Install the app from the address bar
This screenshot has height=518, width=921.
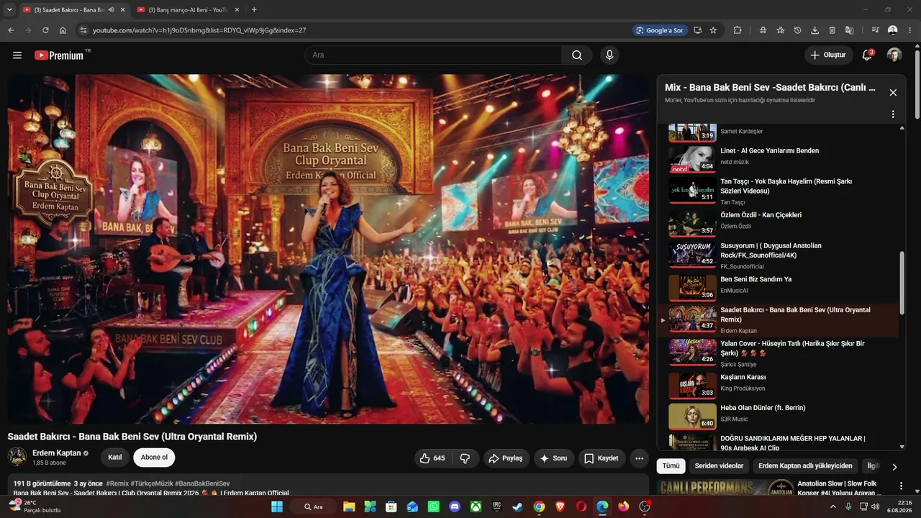(x=697, y=30)
